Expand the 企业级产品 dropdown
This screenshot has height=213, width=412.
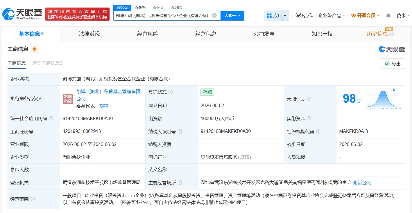pos(332,15)
